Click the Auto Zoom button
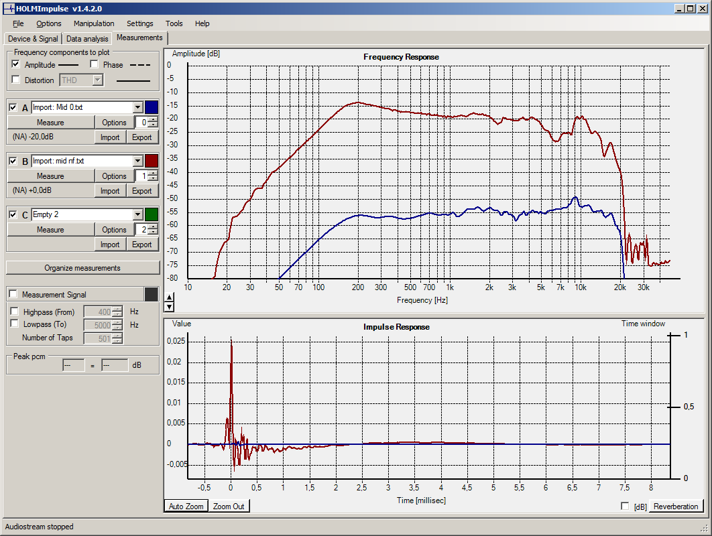712x536 pixels. [186, 506]
